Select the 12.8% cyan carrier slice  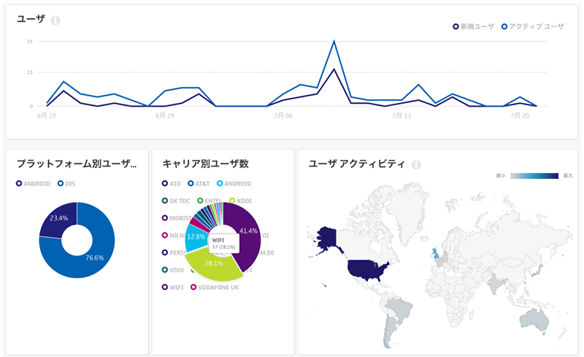coord(195,238)
